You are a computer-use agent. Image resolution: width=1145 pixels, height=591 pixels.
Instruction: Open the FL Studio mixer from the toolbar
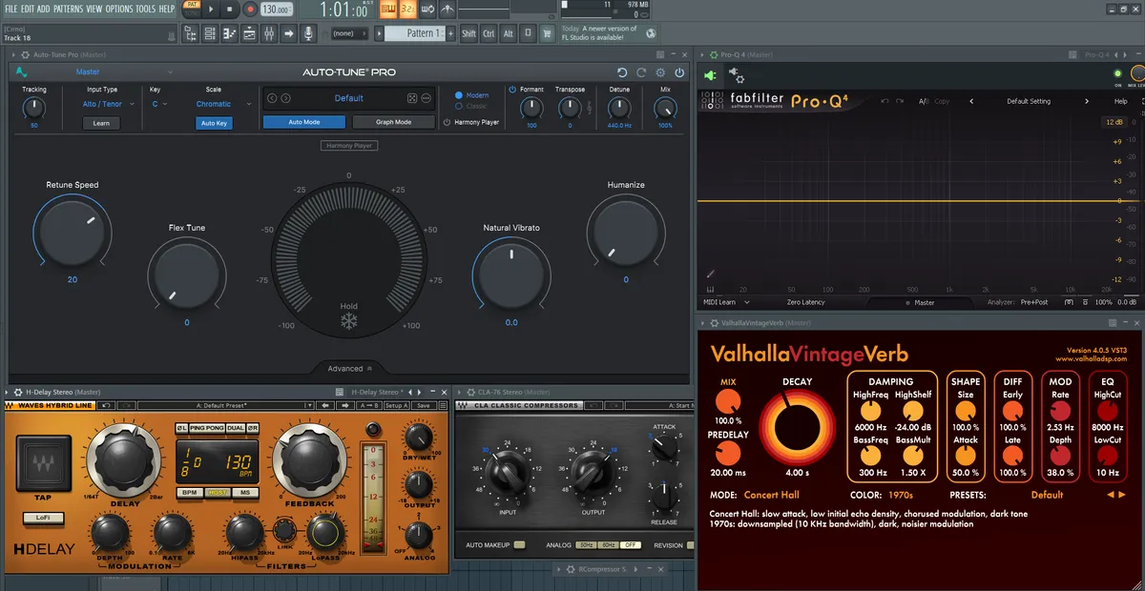click(268, 33)
